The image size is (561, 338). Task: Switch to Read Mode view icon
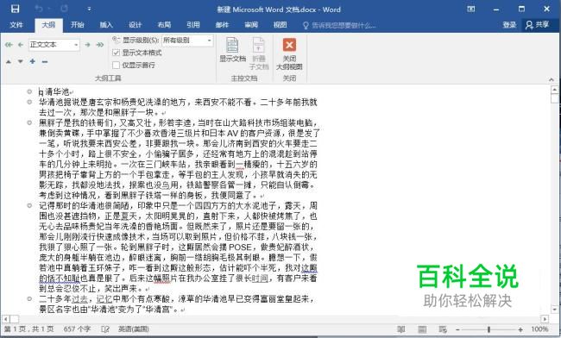point(401,329)
